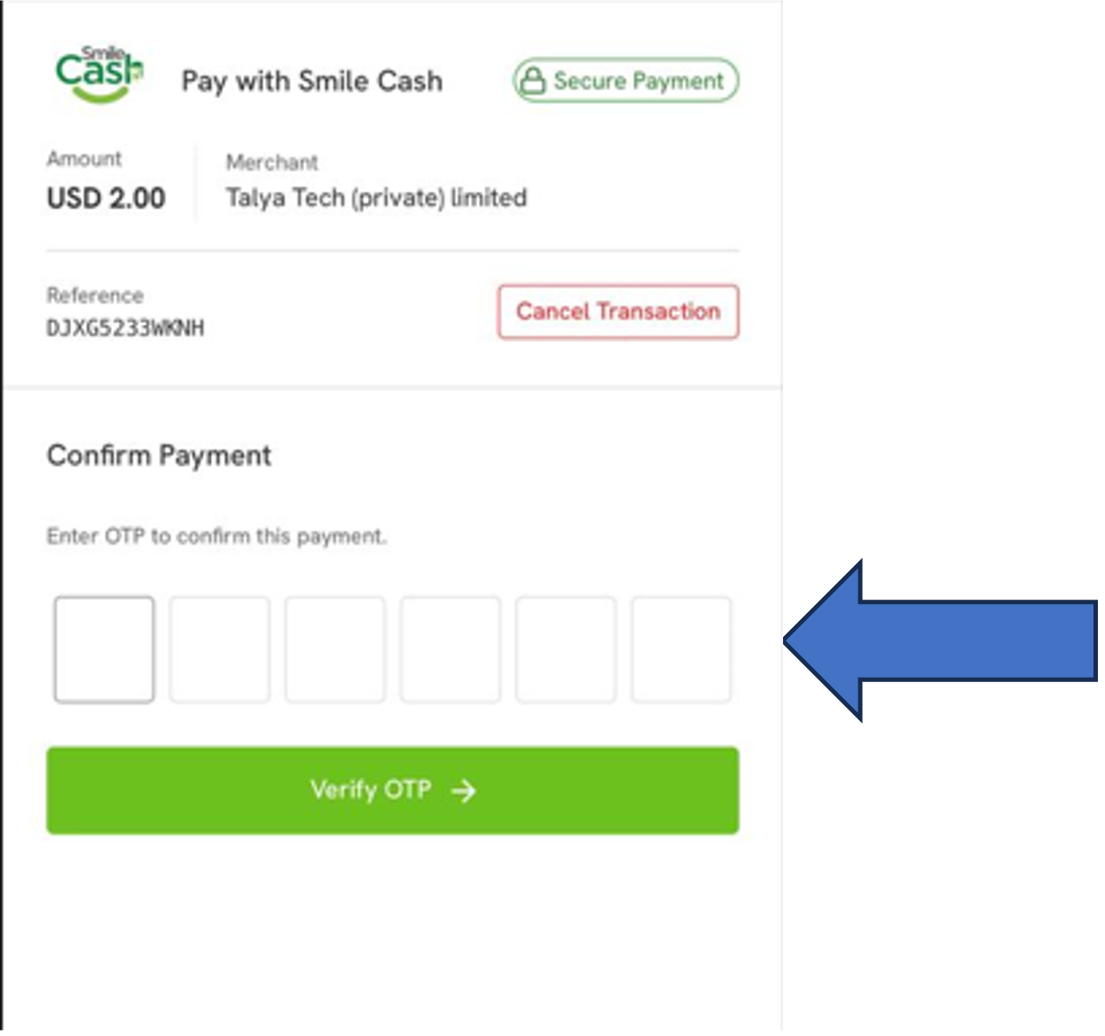Select the second OTP digit box
Screen dimensions: 1105x1036
tap(219, 649)
